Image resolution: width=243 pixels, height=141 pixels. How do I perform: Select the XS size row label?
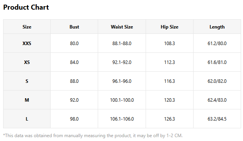(x=27, y=62)
